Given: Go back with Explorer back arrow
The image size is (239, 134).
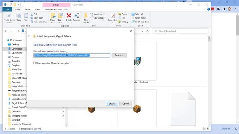Looking at the screenshot, I should click(x=6, y=31).
